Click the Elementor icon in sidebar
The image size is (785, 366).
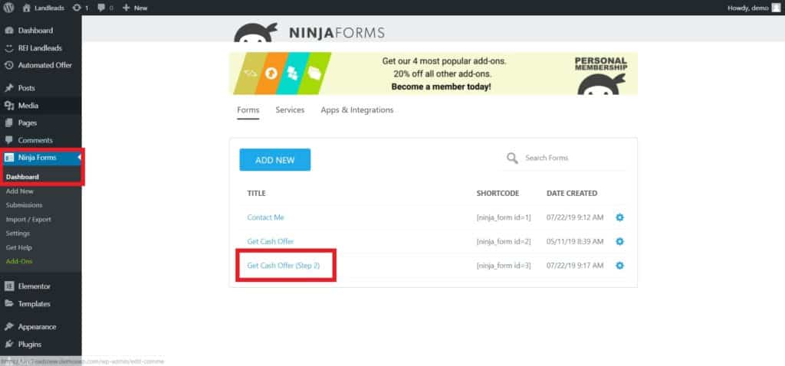pos(8,286)
